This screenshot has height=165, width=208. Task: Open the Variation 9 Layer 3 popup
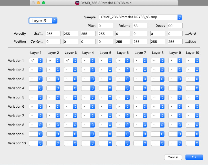[71, 134]
